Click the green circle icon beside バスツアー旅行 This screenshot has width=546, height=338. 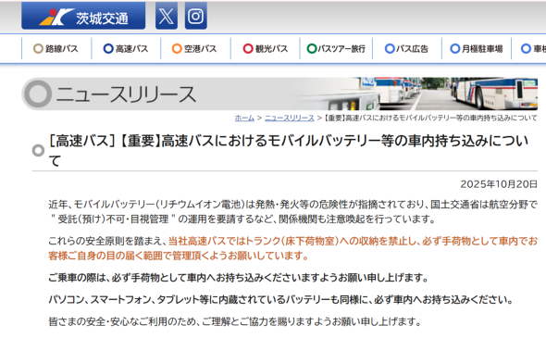tap(312, 48)
